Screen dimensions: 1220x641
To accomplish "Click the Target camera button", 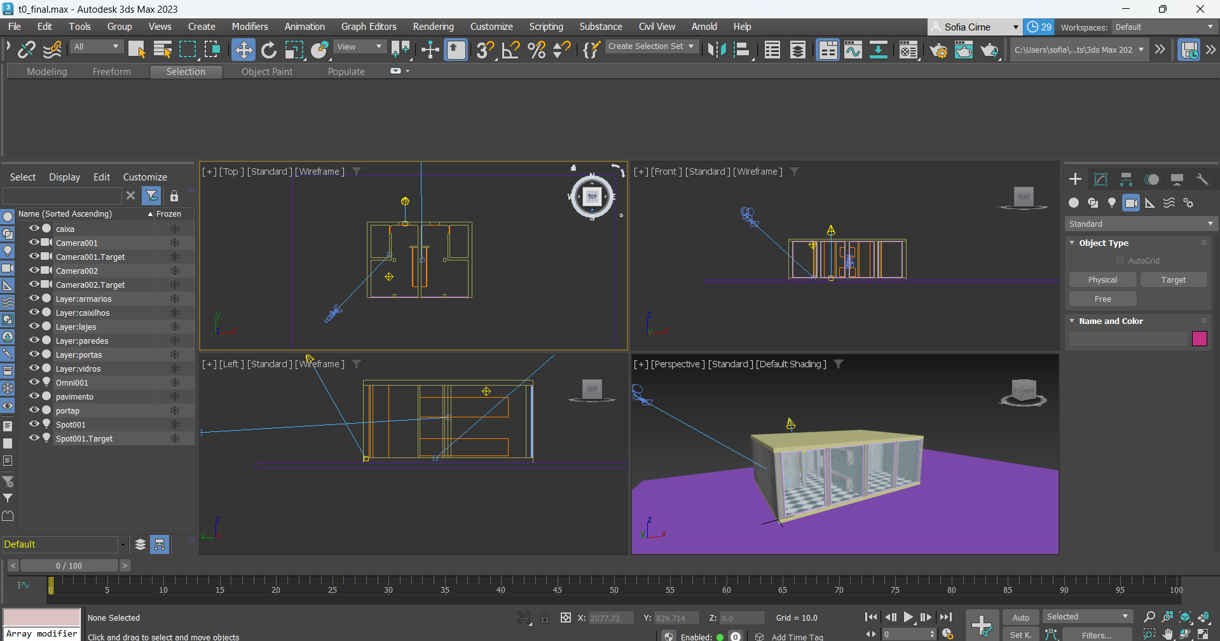I will point(1173,280).
